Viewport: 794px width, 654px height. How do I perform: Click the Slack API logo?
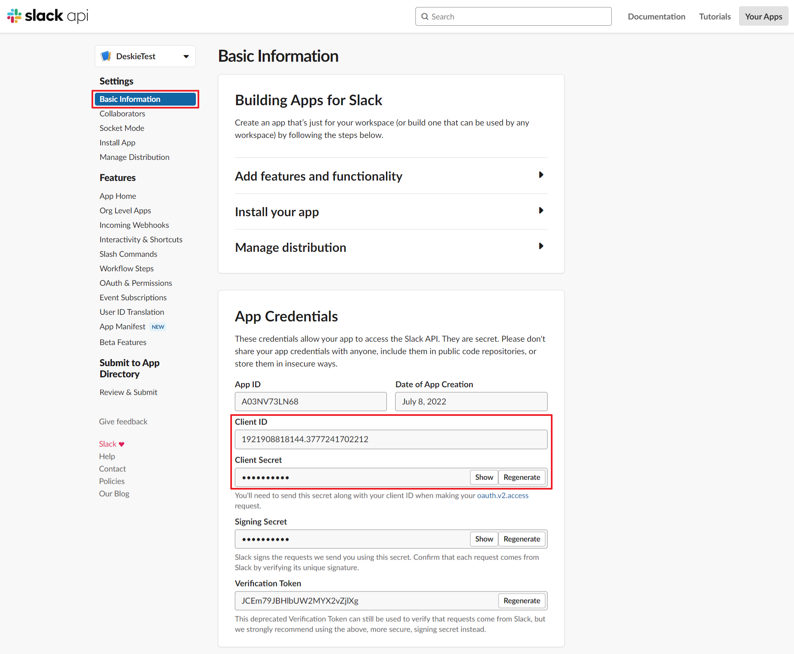coord(48,16)
